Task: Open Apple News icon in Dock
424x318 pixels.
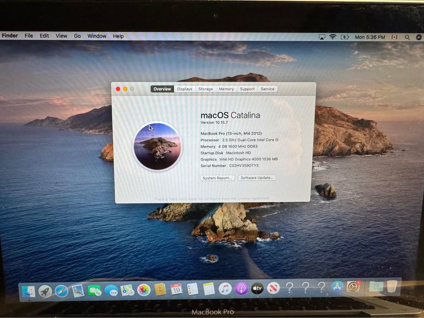Action: (x=273, y=288)
